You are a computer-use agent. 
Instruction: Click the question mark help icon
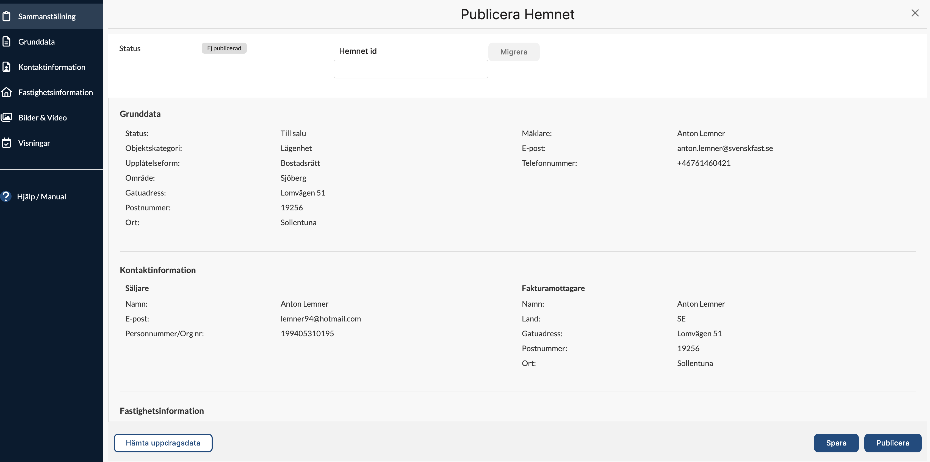[6, 196]
